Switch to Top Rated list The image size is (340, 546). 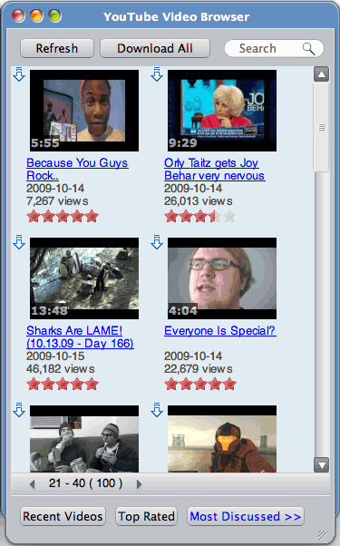coord(146,516)
